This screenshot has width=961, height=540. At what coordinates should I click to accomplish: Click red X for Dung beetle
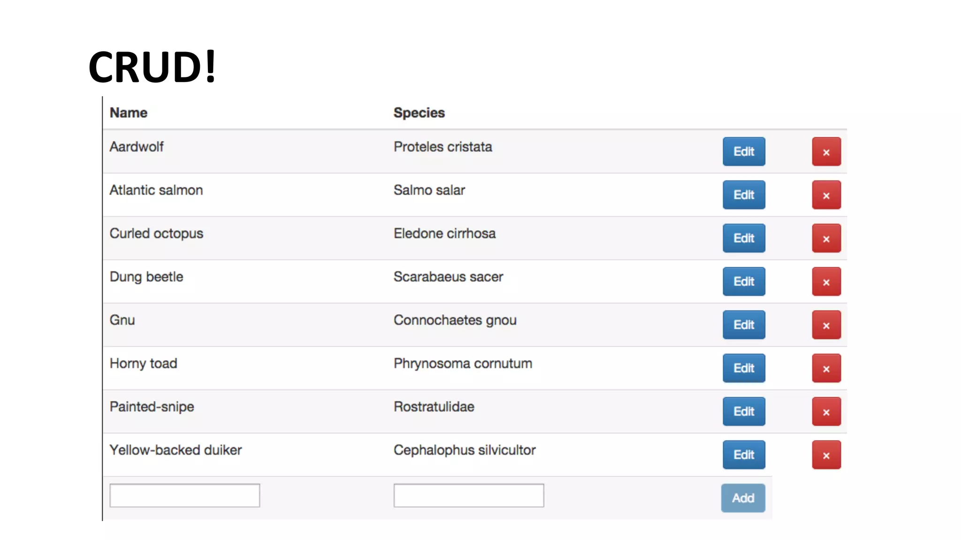pos(826,282)
